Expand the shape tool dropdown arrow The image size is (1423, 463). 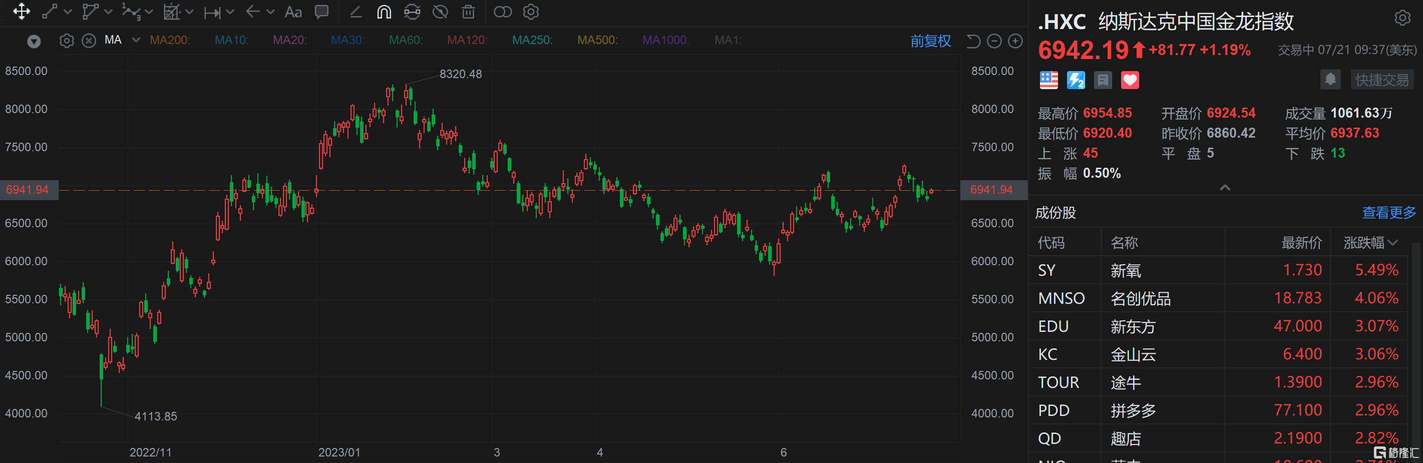coord(108,12)
